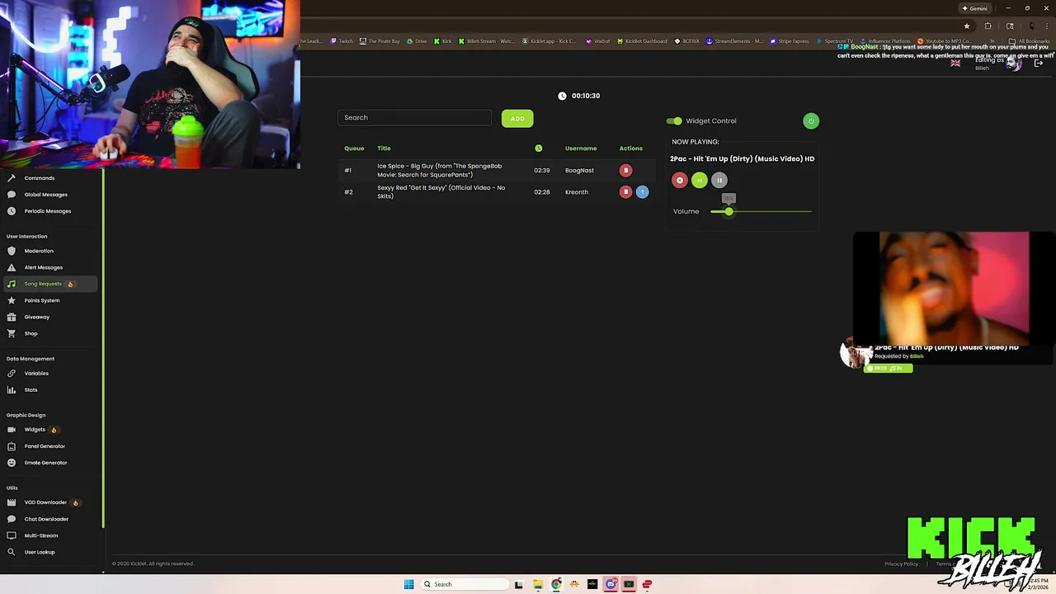Click the Points System star icon
The height and width of the screenshot is (594, 1056).
point(12,300)
